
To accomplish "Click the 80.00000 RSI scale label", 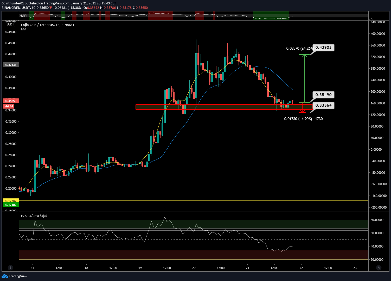I will [377, 220].
